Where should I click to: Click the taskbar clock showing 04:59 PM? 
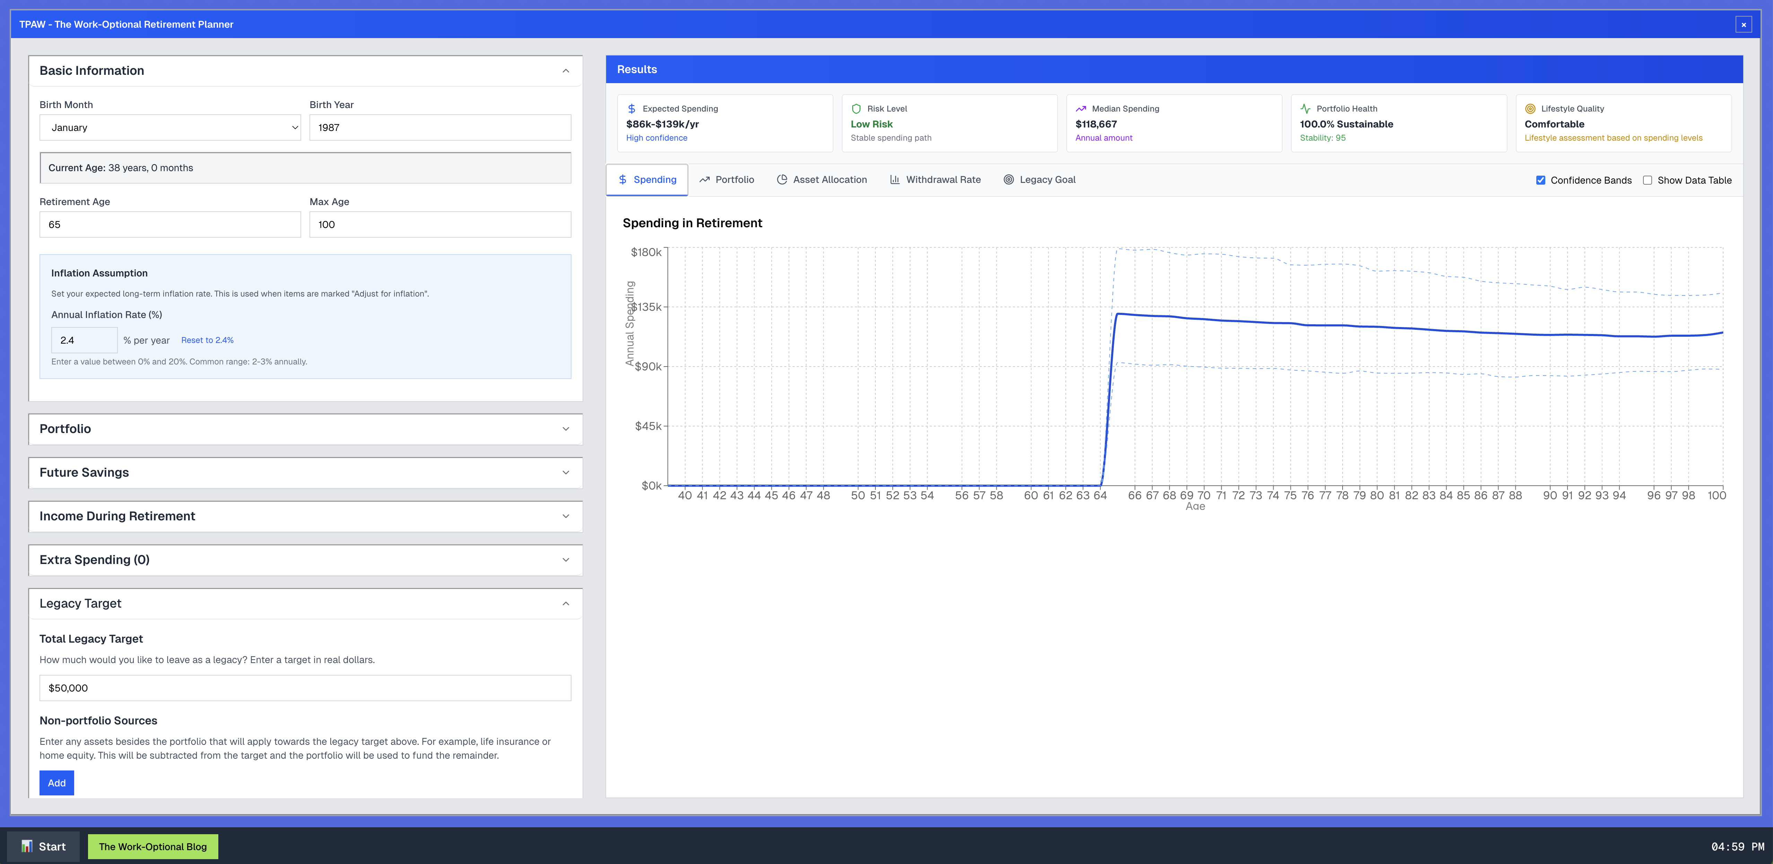1737,846
